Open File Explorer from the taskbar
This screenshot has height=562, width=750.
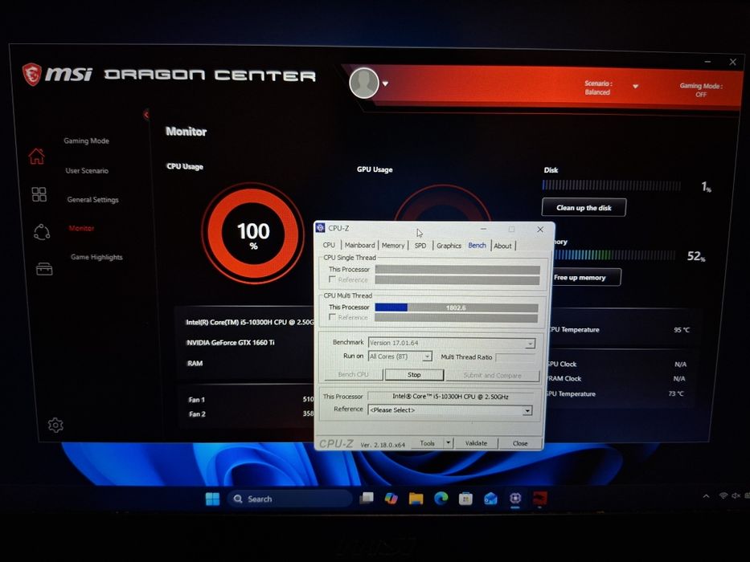point(416,499)
